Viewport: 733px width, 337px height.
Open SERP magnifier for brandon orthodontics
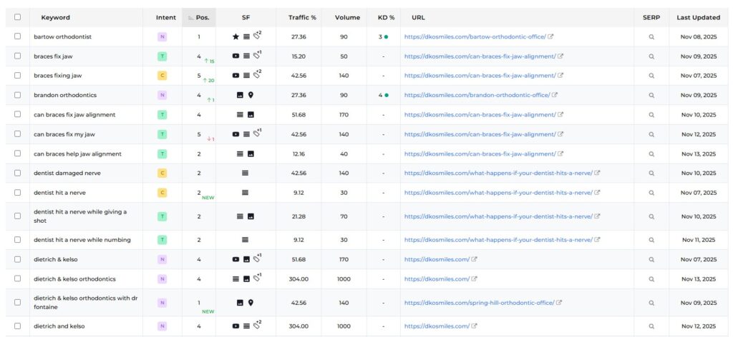tap(651, 95)
